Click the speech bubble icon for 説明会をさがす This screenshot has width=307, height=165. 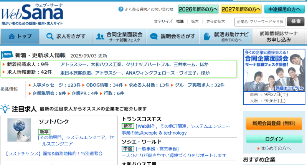point(153,36)
